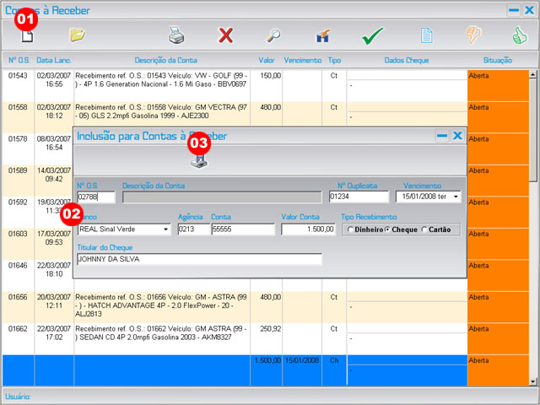The image size is (540, 405).
Task: Click the Situação column header
Action: 497,61
